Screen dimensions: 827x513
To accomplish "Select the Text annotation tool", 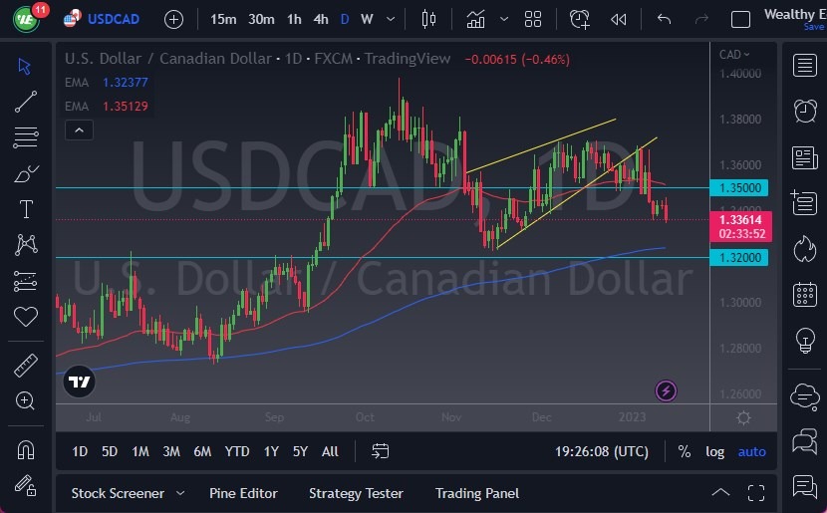I will coord(26,209).
